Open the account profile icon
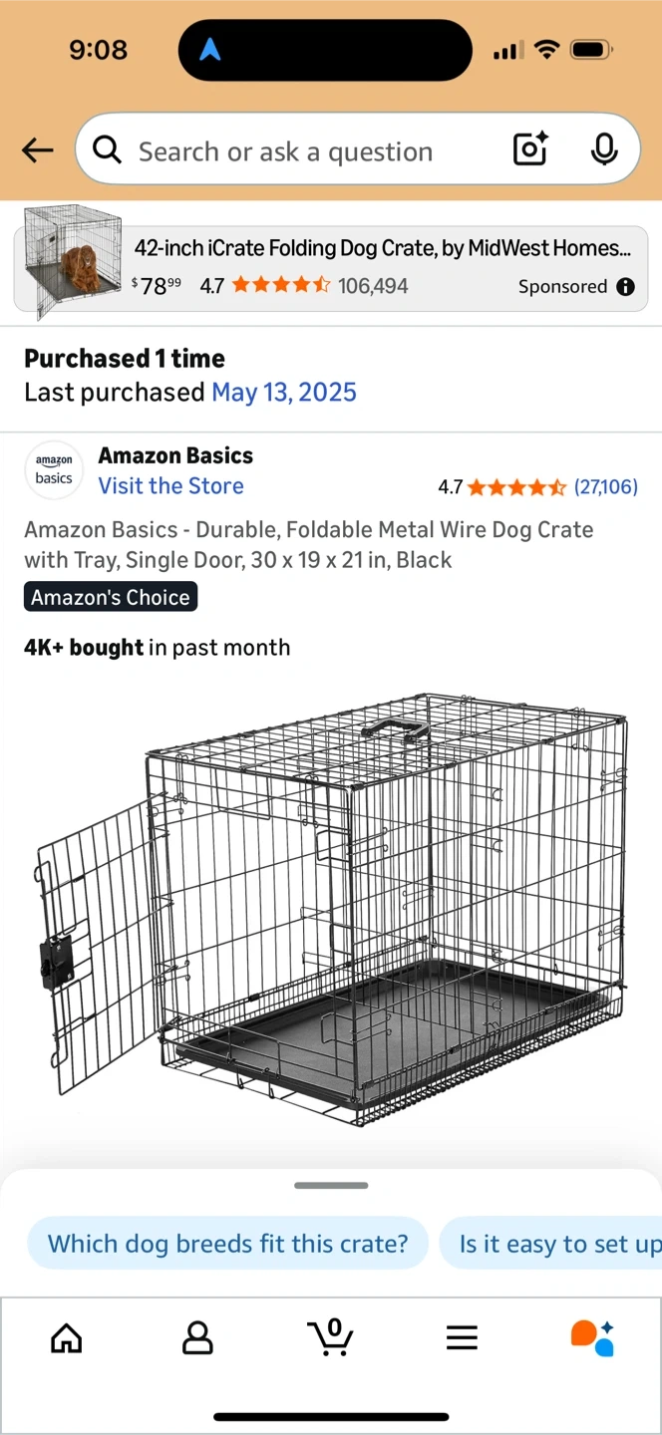This screenshot has width=662, height=1435. (x=197, y=1337)
